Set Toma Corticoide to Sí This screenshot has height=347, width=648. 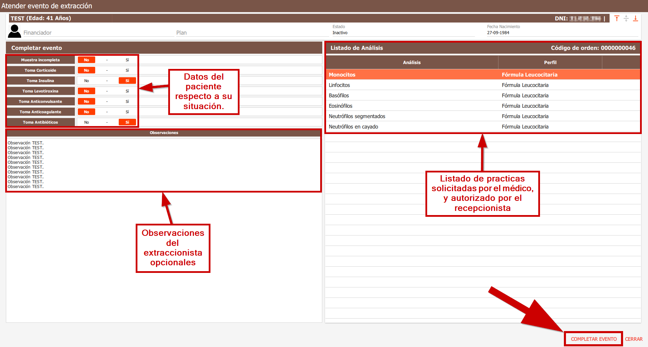tap(127, 70)
